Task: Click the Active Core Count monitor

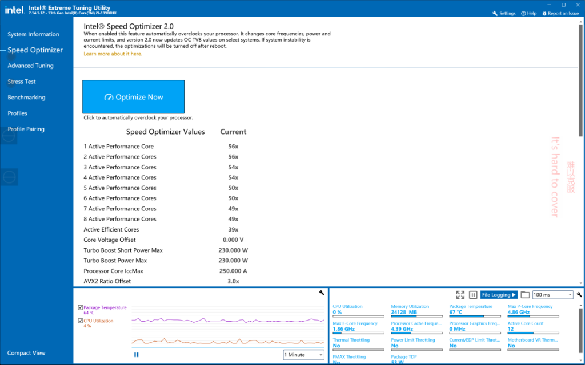Action: (533, 326)
